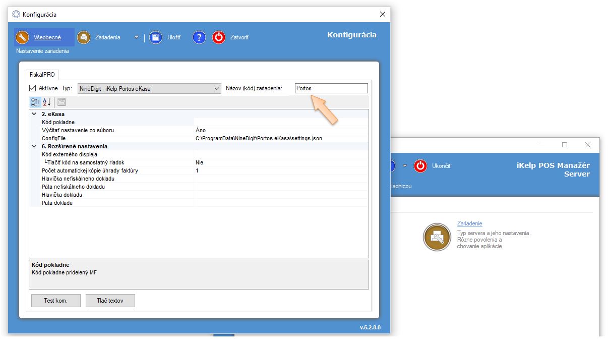Click the large Zariadenie server icon

[437, 237]
